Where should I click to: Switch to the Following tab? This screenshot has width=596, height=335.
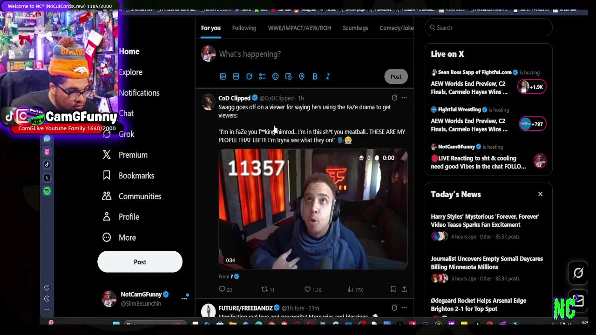pyautogui.click(x=244, y=28)
